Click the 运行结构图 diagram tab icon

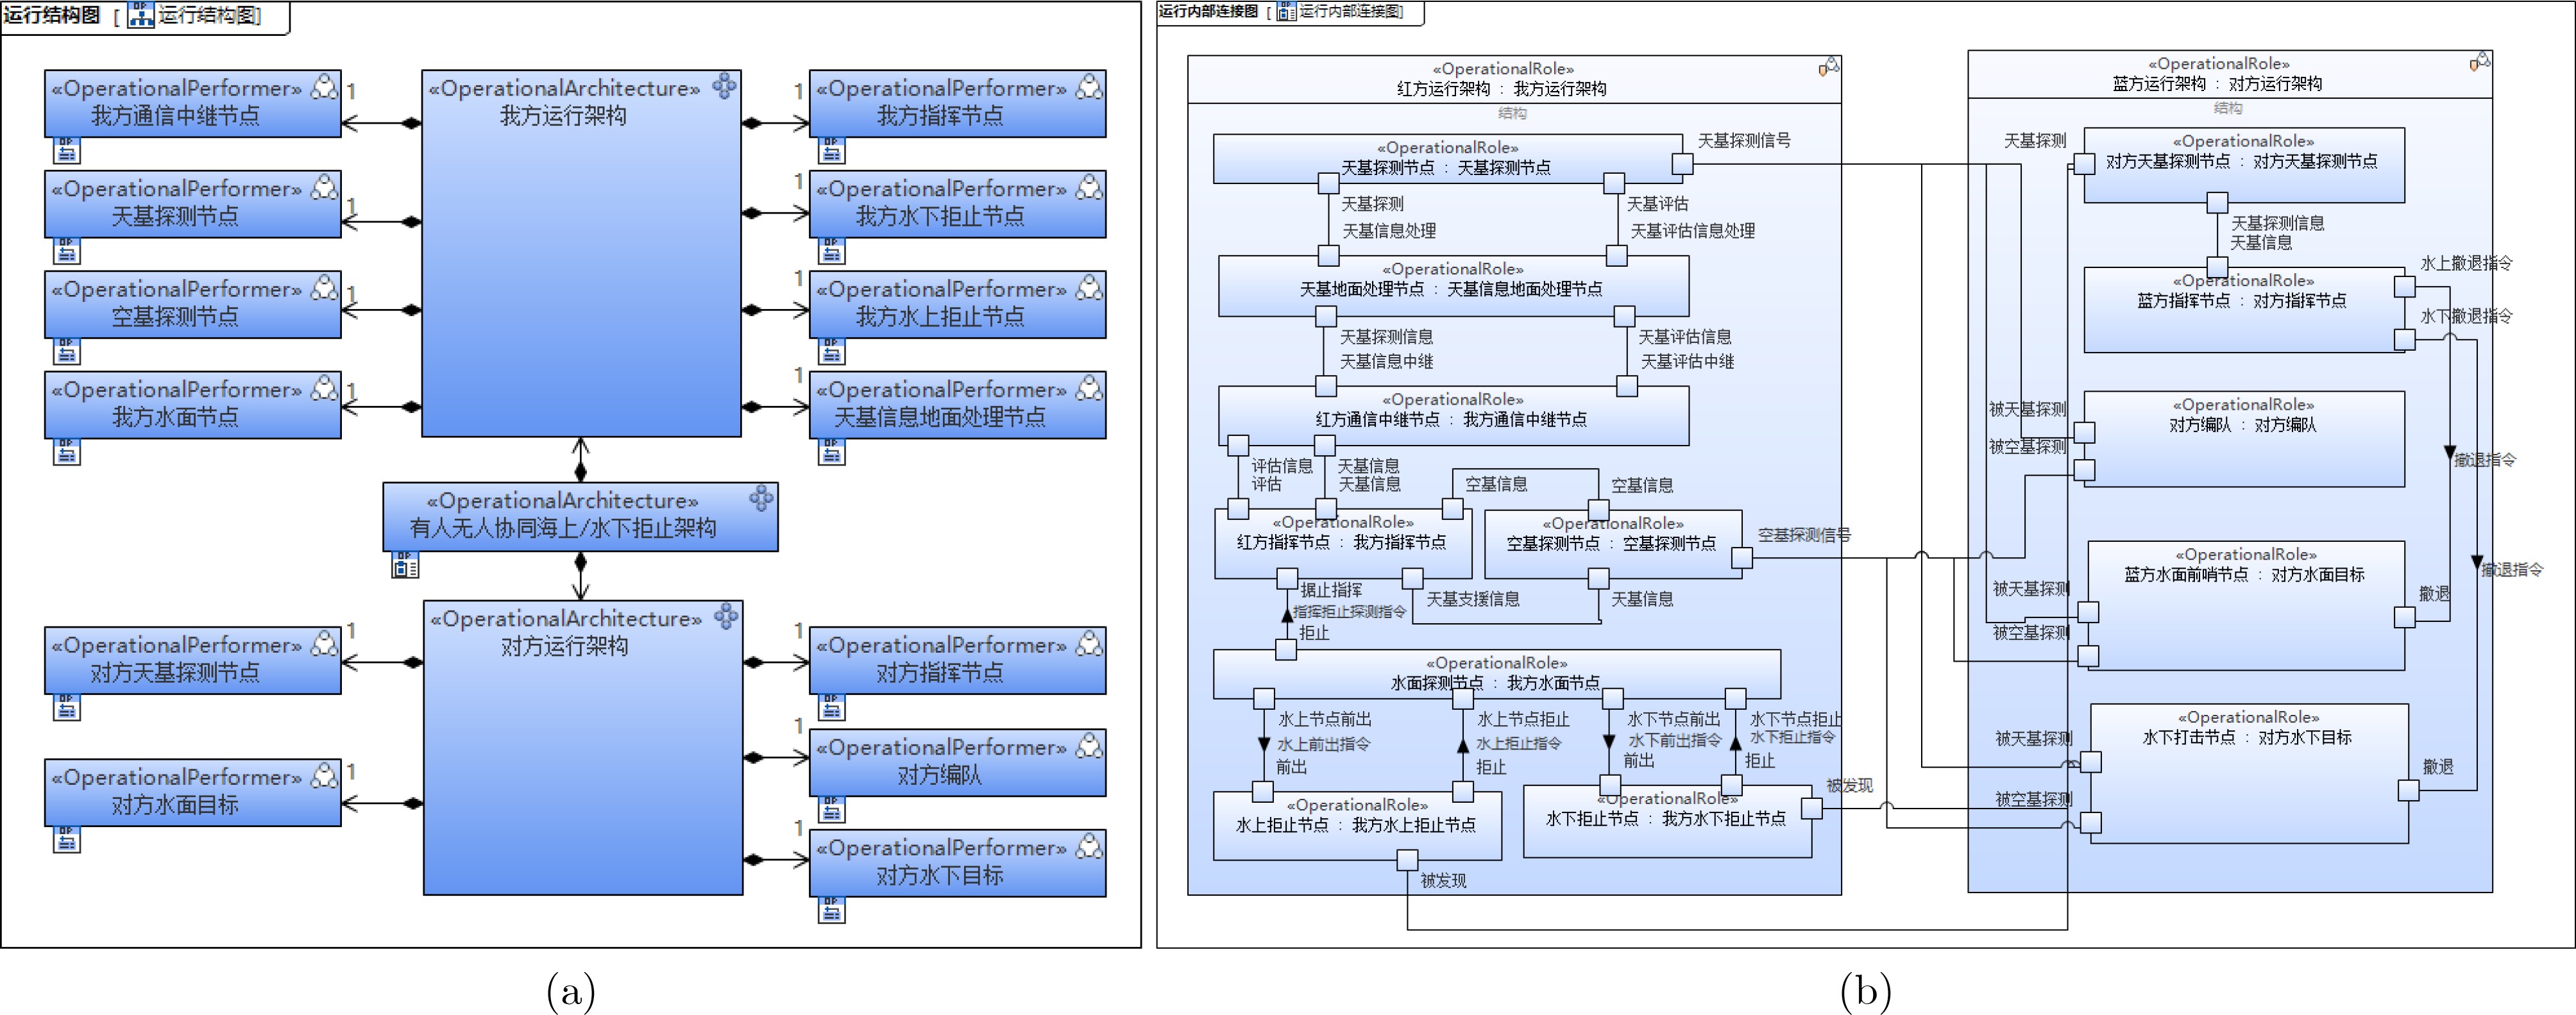pos(141,15)
